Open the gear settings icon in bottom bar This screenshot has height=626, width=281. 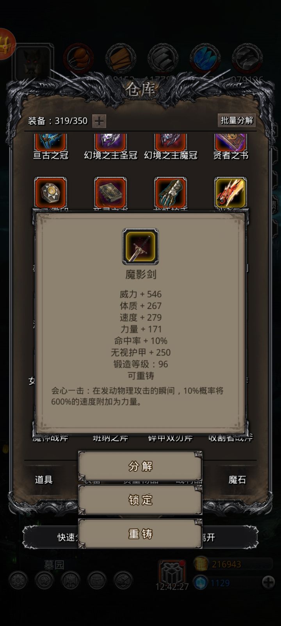[x=18, y=581]
